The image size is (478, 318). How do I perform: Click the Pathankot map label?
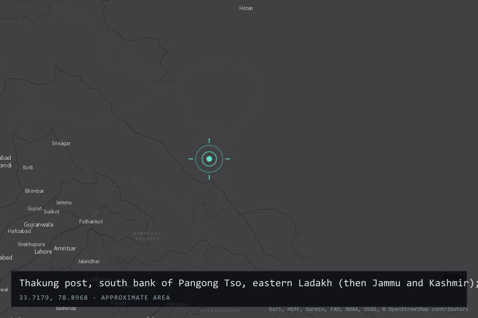click(x=91, y=221)
